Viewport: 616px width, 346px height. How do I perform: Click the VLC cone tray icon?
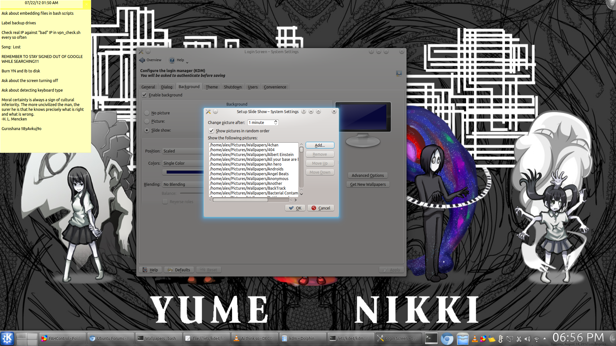coord(475,339)
